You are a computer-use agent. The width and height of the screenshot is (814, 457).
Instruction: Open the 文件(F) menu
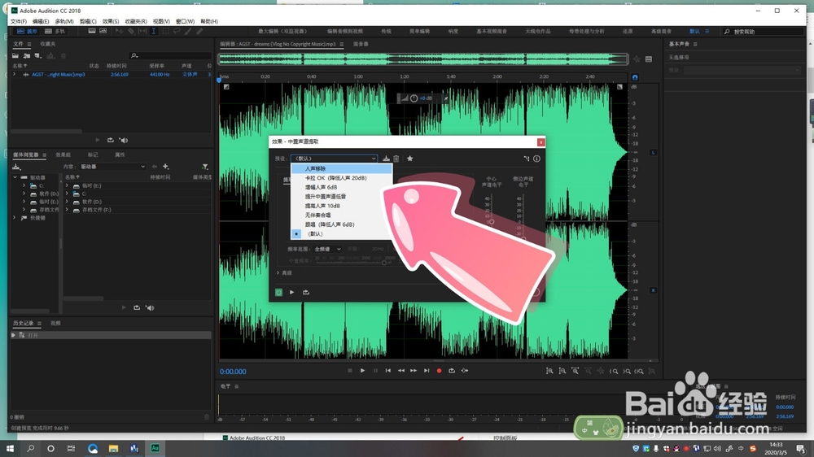click(x=18, y=21)
